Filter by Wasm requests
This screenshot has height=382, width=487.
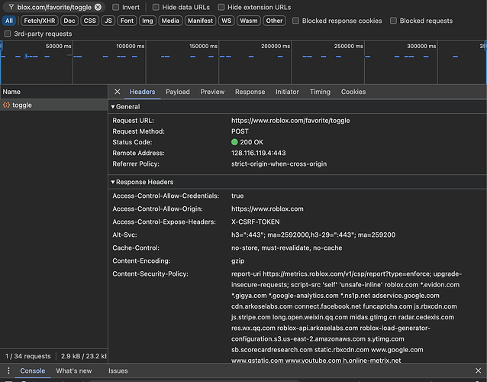(249, 21)
